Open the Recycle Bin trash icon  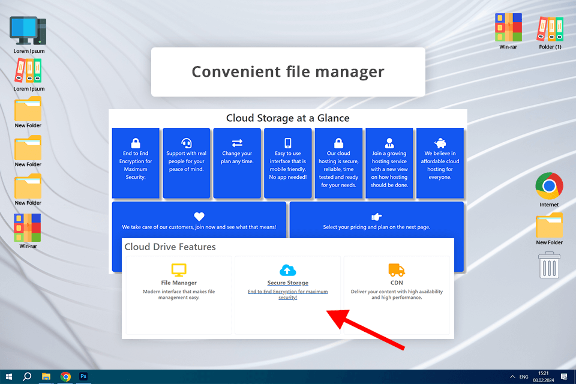click(549, 265)
